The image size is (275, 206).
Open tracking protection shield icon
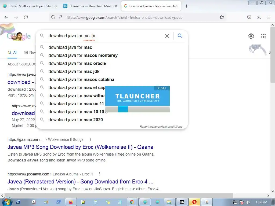53,17
